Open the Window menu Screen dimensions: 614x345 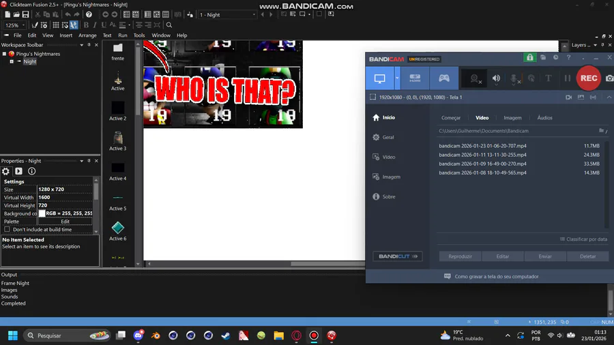pos(161,35)
